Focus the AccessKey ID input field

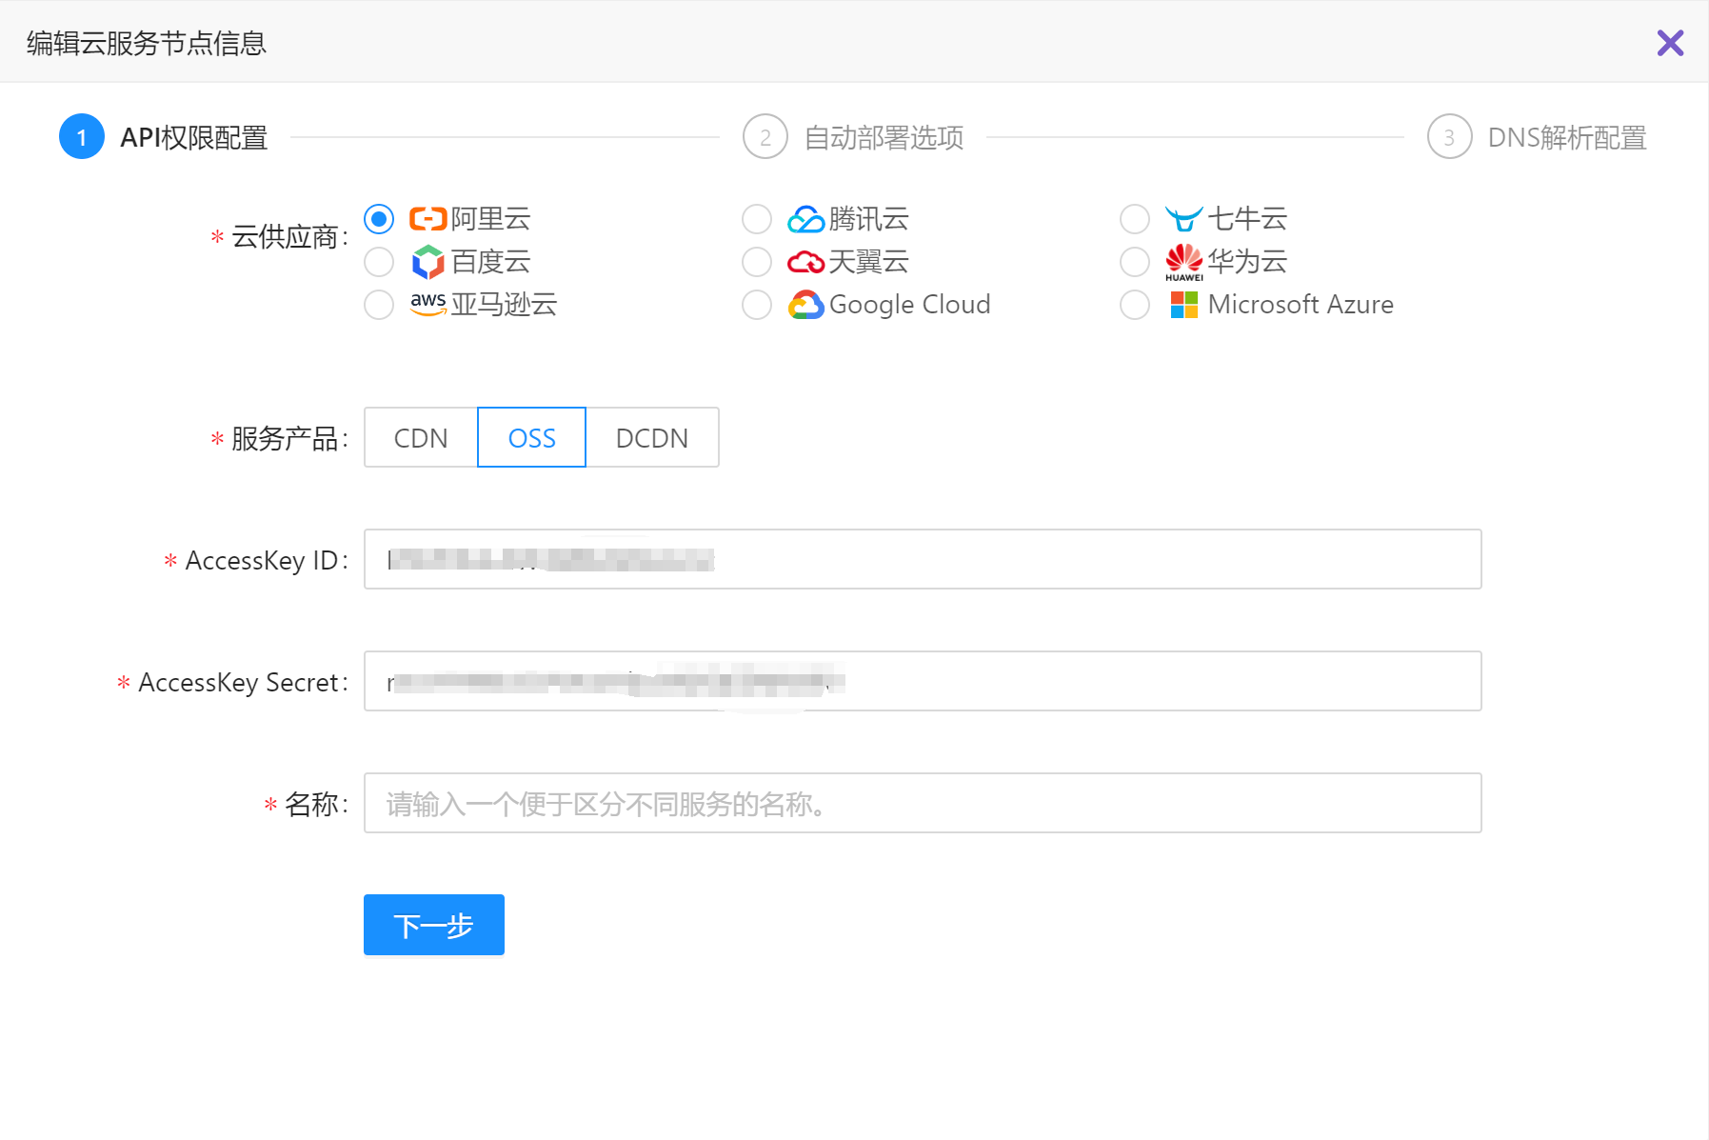[x=923, y=559]
